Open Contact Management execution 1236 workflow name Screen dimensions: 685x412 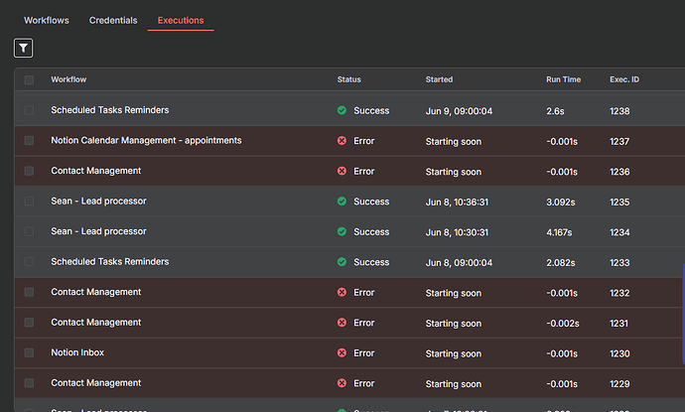point(95,171)
